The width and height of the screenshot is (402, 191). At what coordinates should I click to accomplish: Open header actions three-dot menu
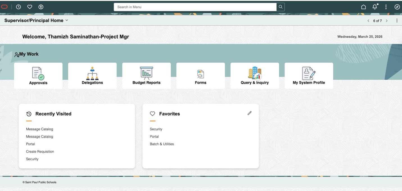[386, 7]
